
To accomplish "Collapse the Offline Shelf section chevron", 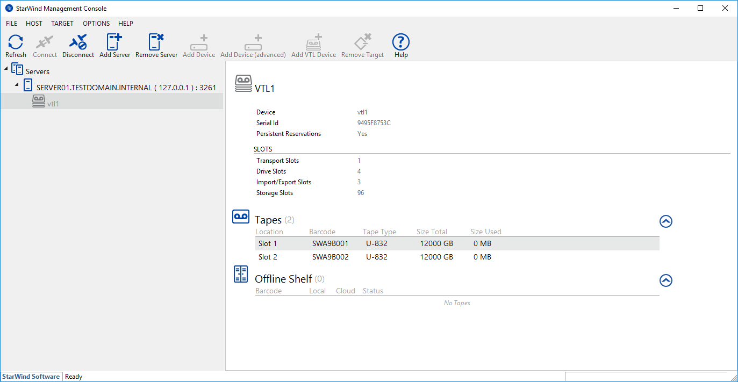I will (x=666, y=280).
